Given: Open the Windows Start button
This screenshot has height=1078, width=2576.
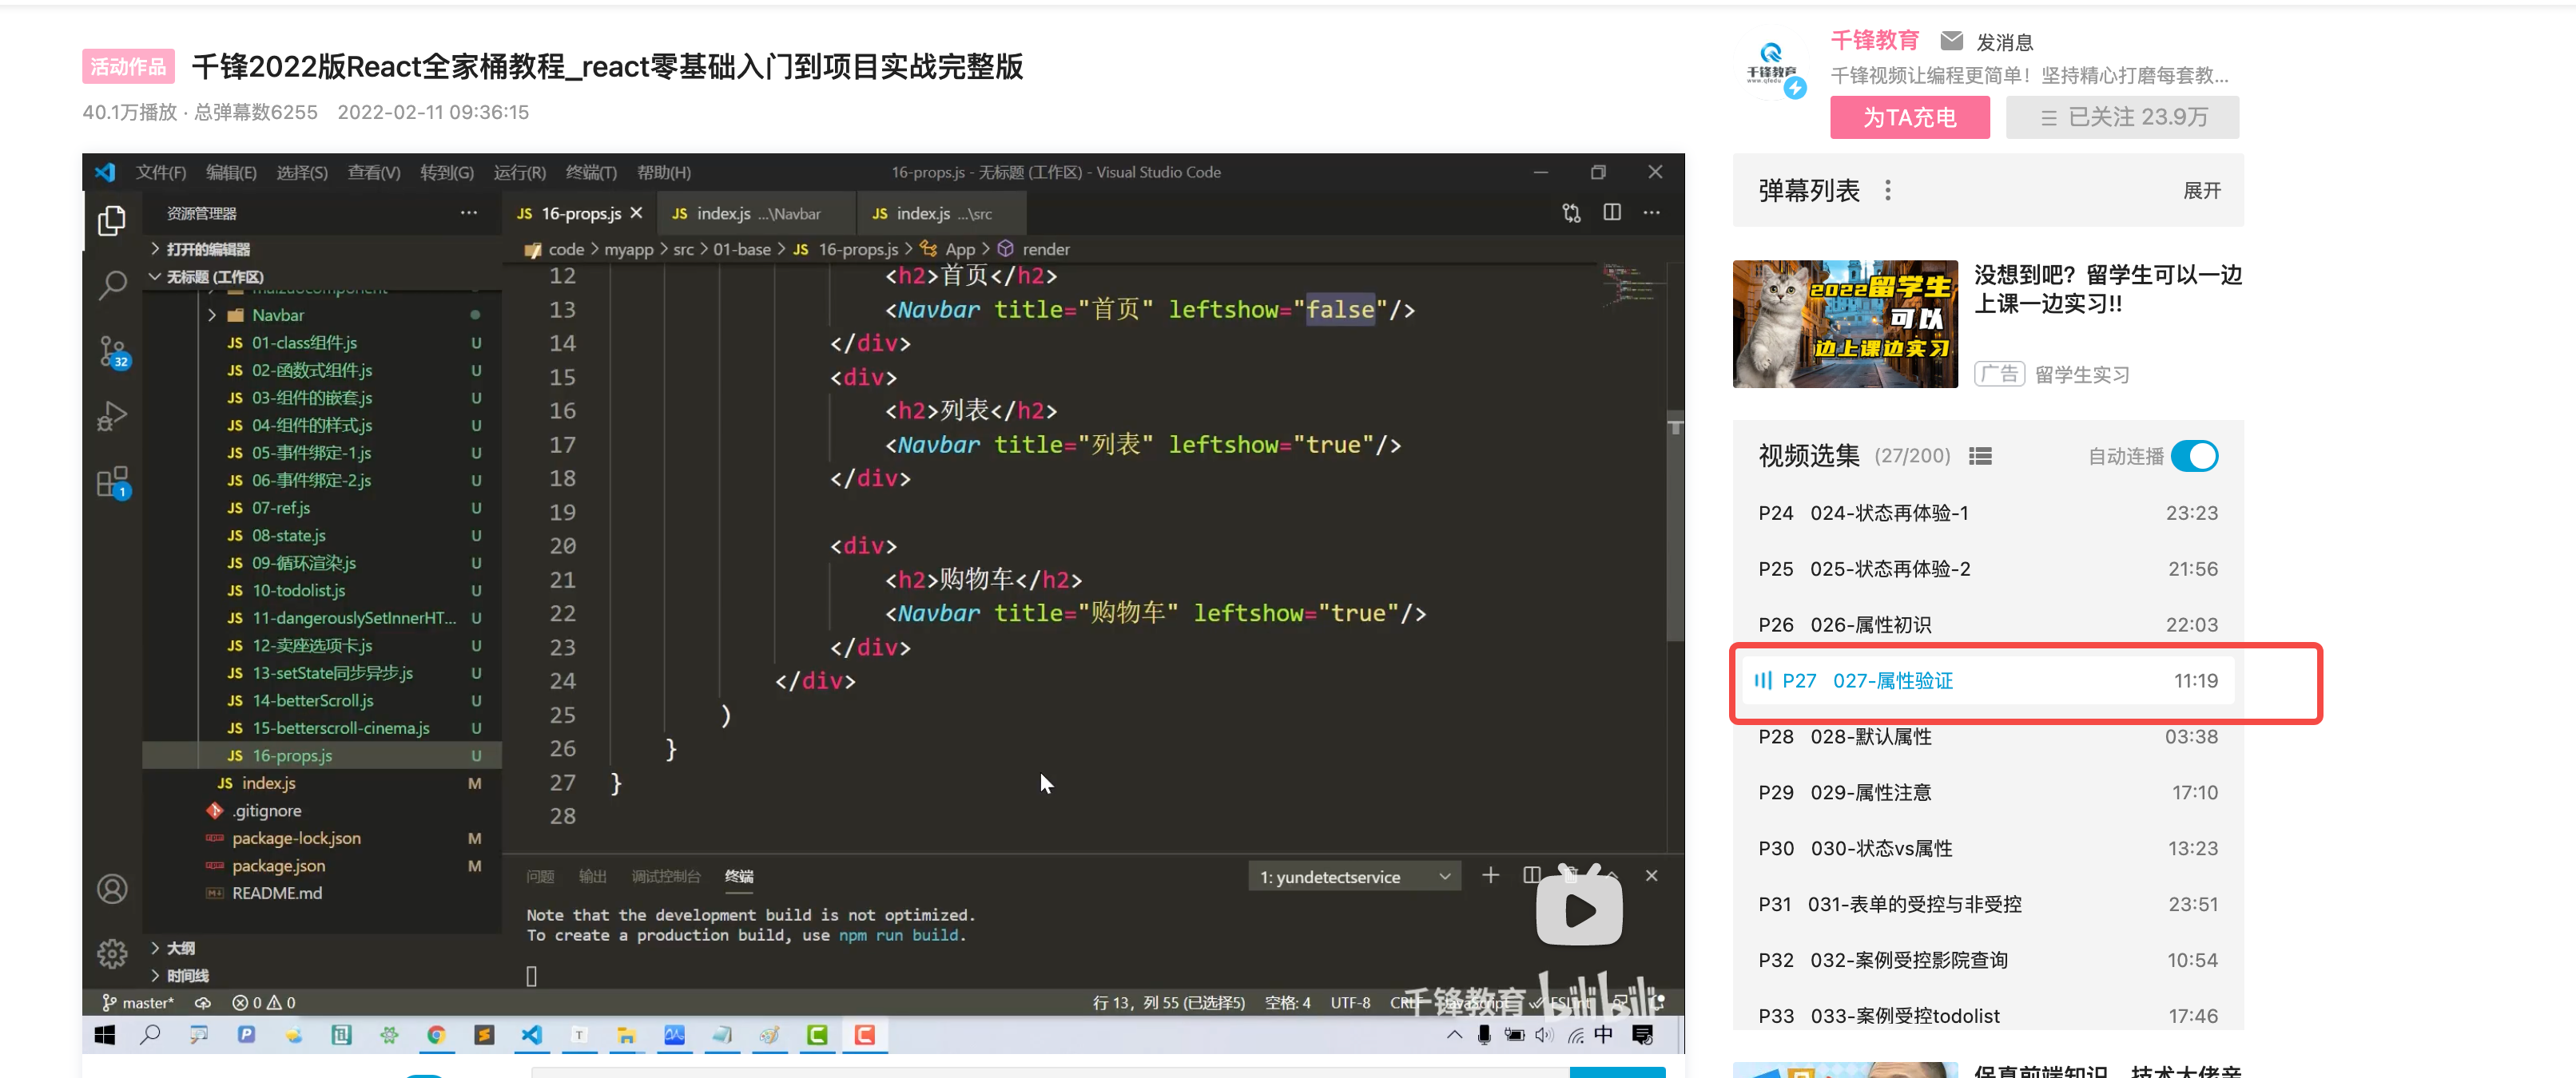Looking at the screenshot, I should pos(105,1035).
